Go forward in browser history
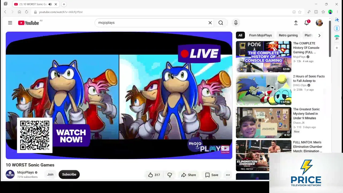Image resolution: width=343 pixels, height=193 pixels. click(x=12, y=12)
